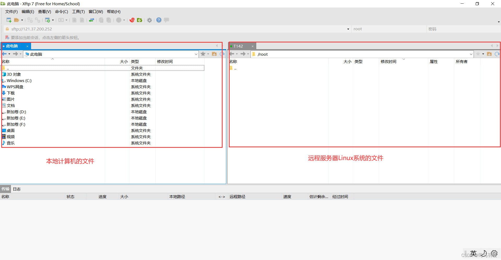Select 视频 folder

point(11,137)
